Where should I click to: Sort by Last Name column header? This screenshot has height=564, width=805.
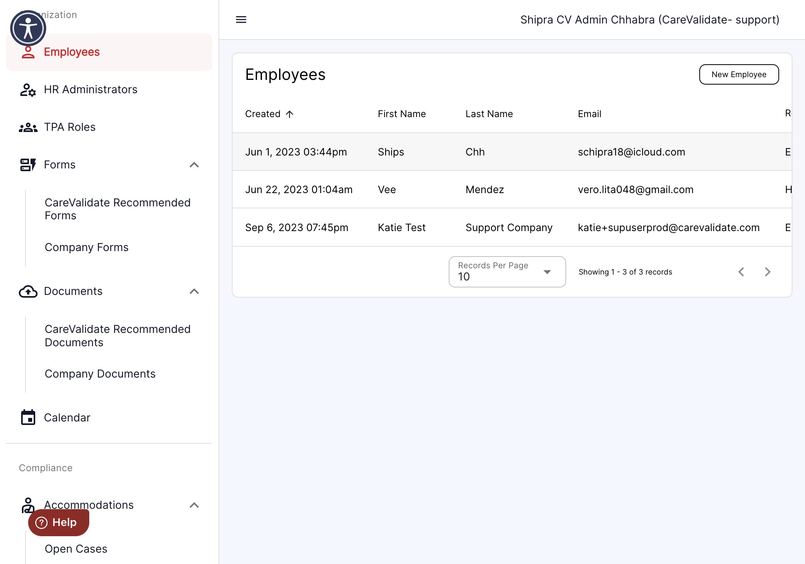[489, 114]
